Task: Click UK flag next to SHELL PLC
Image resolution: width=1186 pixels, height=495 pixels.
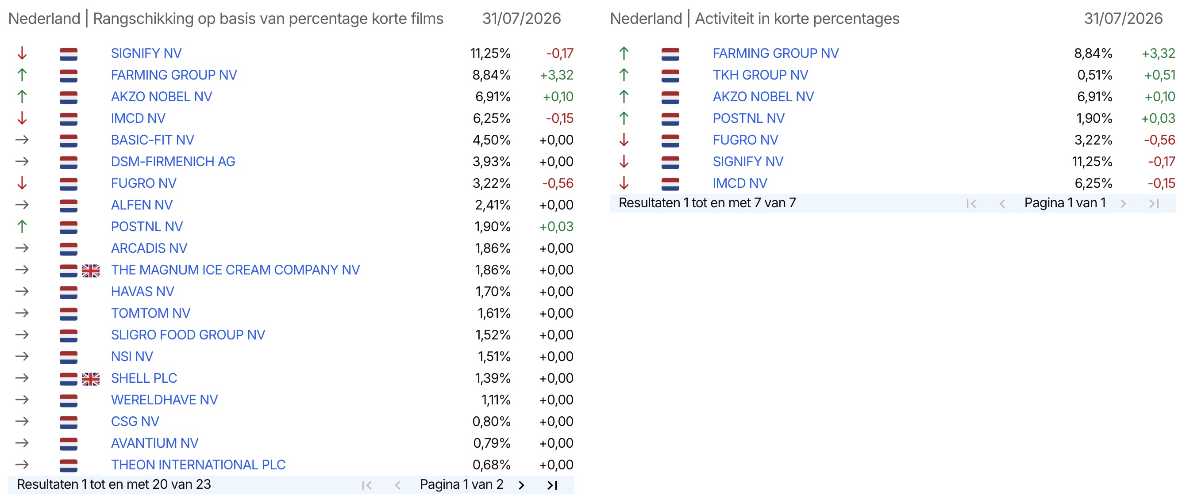Action: 91,379
